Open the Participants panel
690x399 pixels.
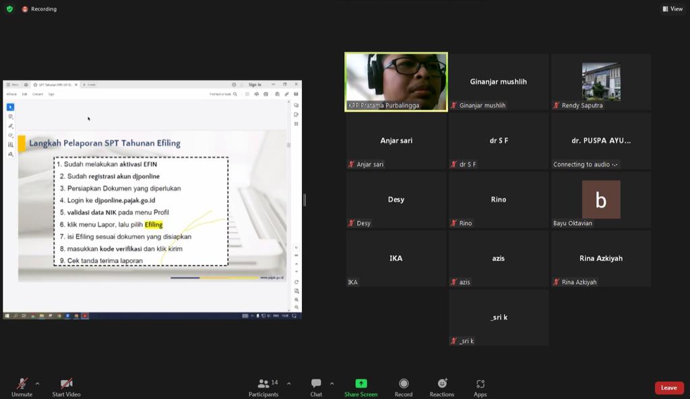coord(263,386)
